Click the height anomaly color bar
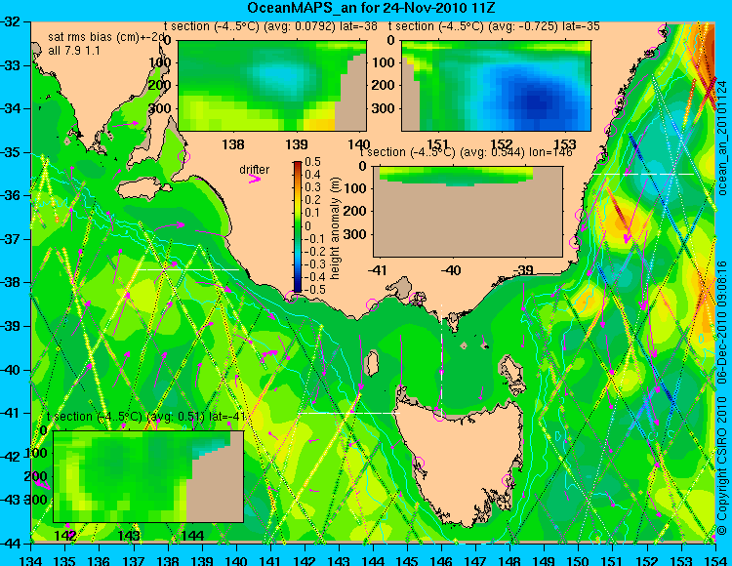 (x=298, y=226)
